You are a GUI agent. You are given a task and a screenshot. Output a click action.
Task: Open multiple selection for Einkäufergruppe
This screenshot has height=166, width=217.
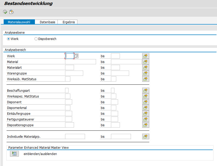(x=145, y=113)
